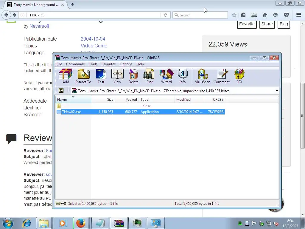Click the Delete toolbar icon
The width and height of the screenshot is (305, 229).
[133, 76]
